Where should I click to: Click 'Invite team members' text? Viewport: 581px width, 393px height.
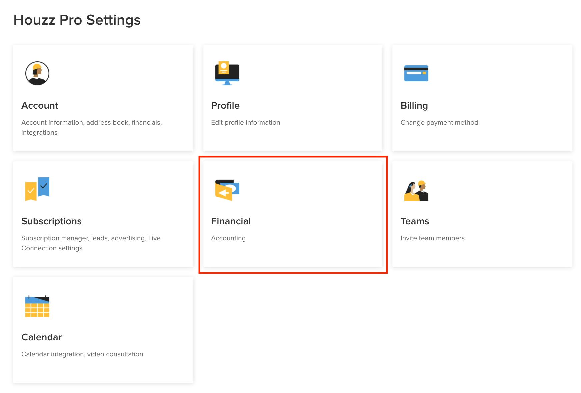(x=432, y=238)
